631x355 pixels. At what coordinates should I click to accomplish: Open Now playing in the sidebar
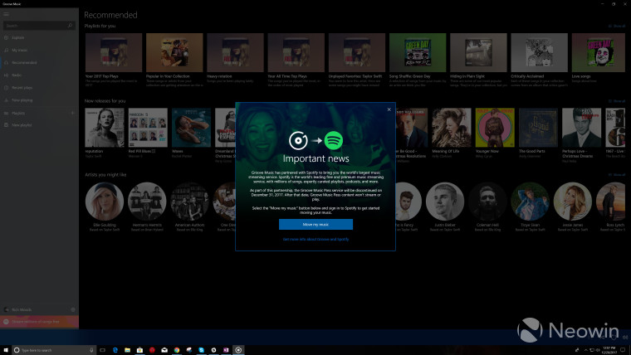(x=40, y=100)
